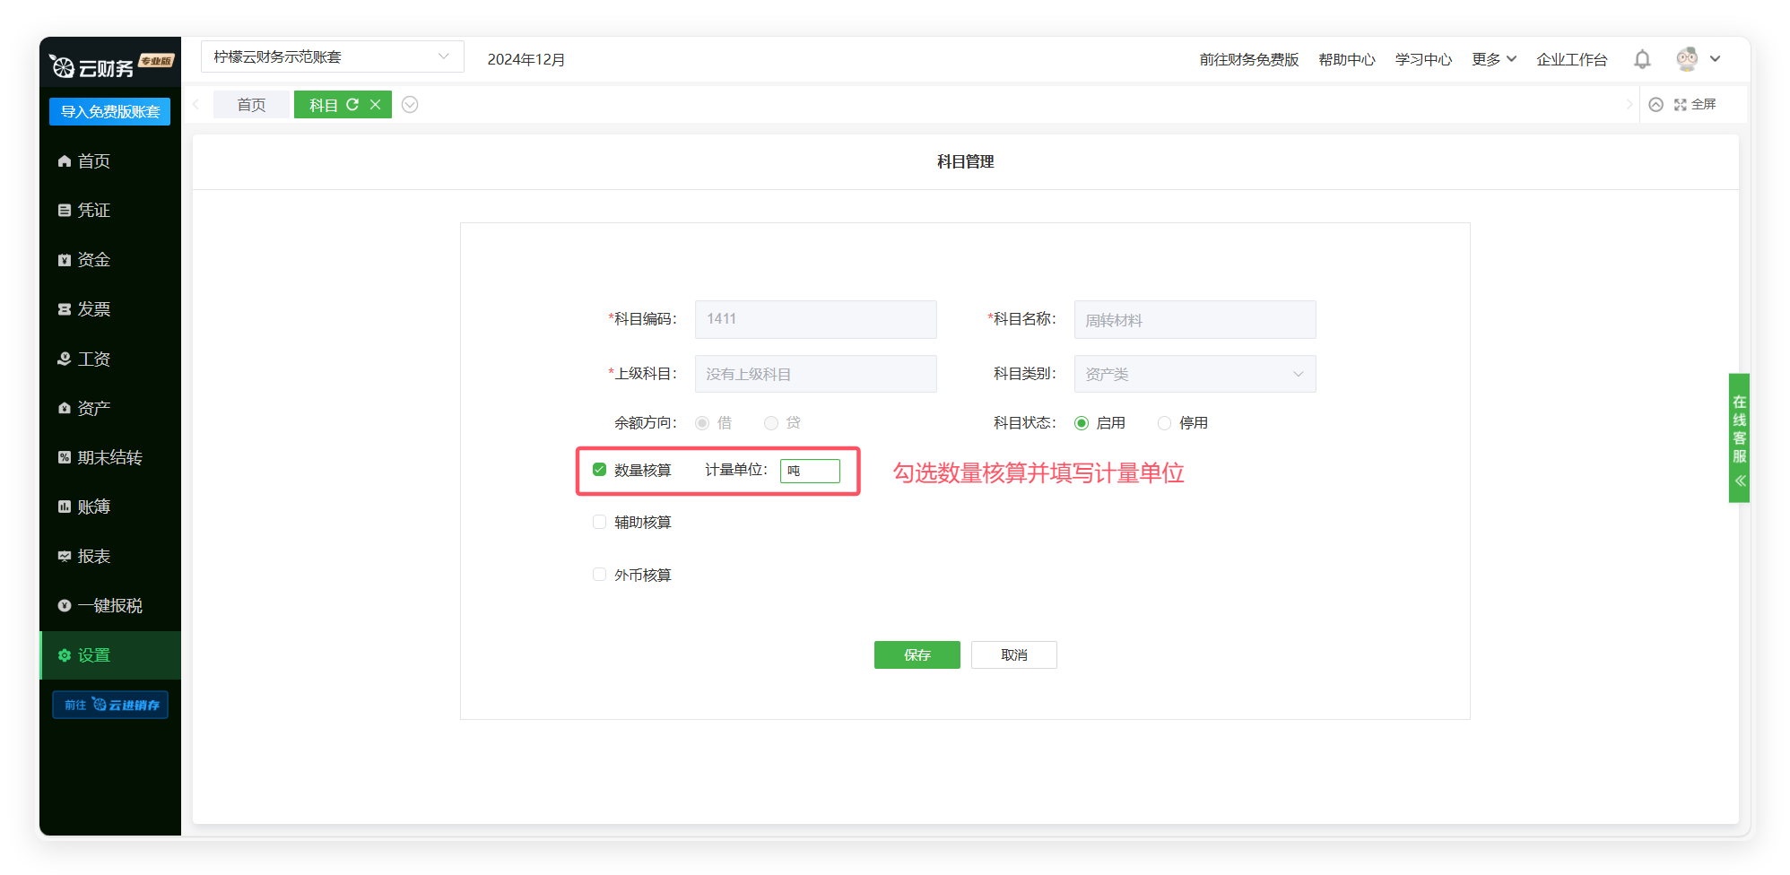Click the 保存 button
The height and width of the screenshot is (875, 1790).
click(x=917, y=655)
